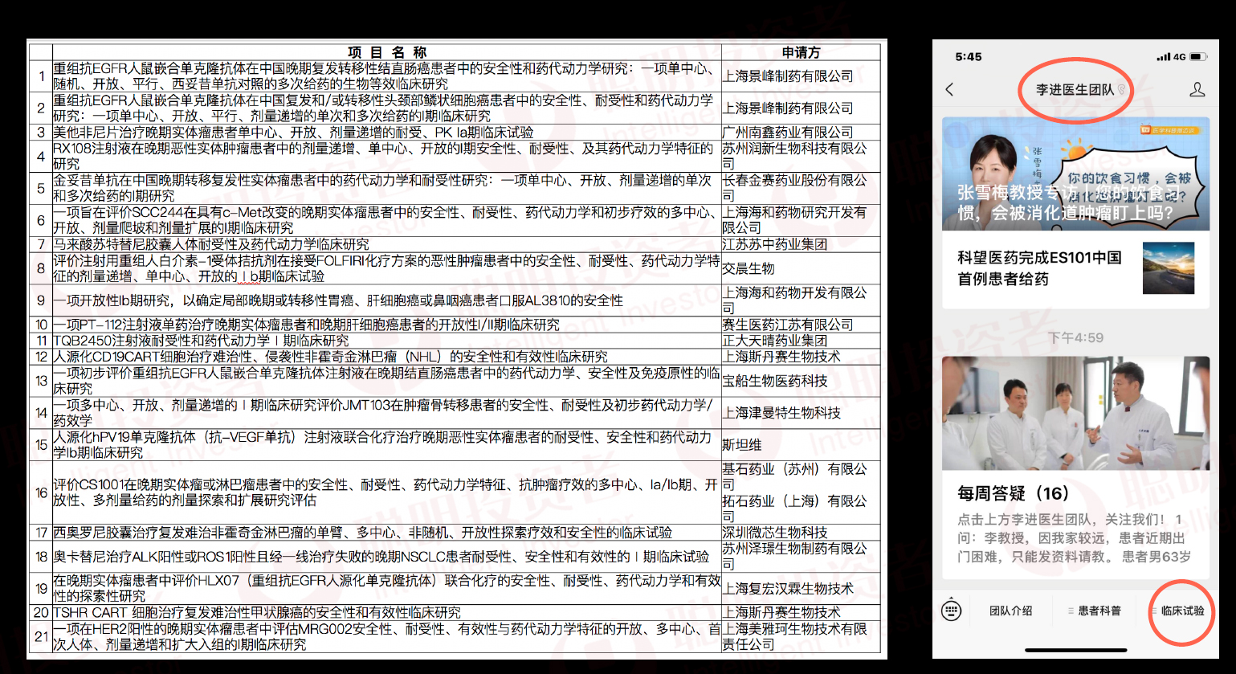
Task: Select row 12's 人源化CD19CART project name
Action: point(387,357)
